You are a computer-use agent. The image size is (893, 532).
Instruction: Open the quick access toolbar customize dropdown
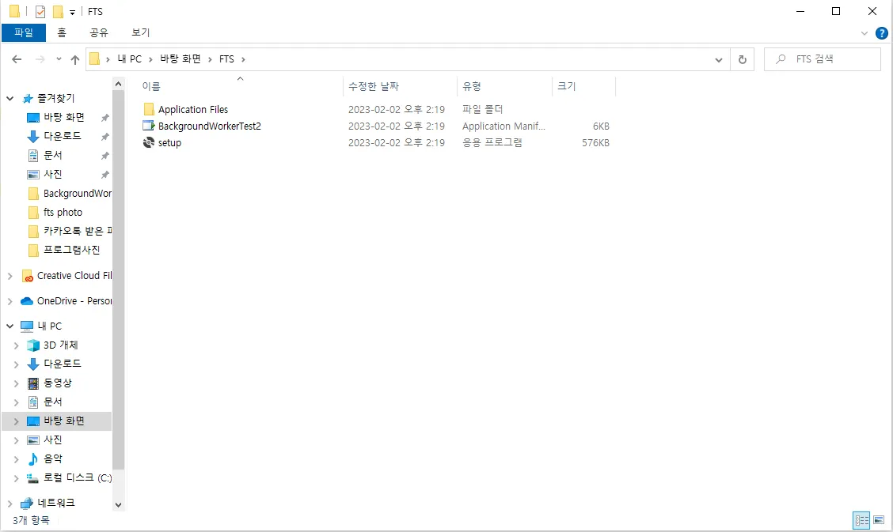tap(72, 12)
